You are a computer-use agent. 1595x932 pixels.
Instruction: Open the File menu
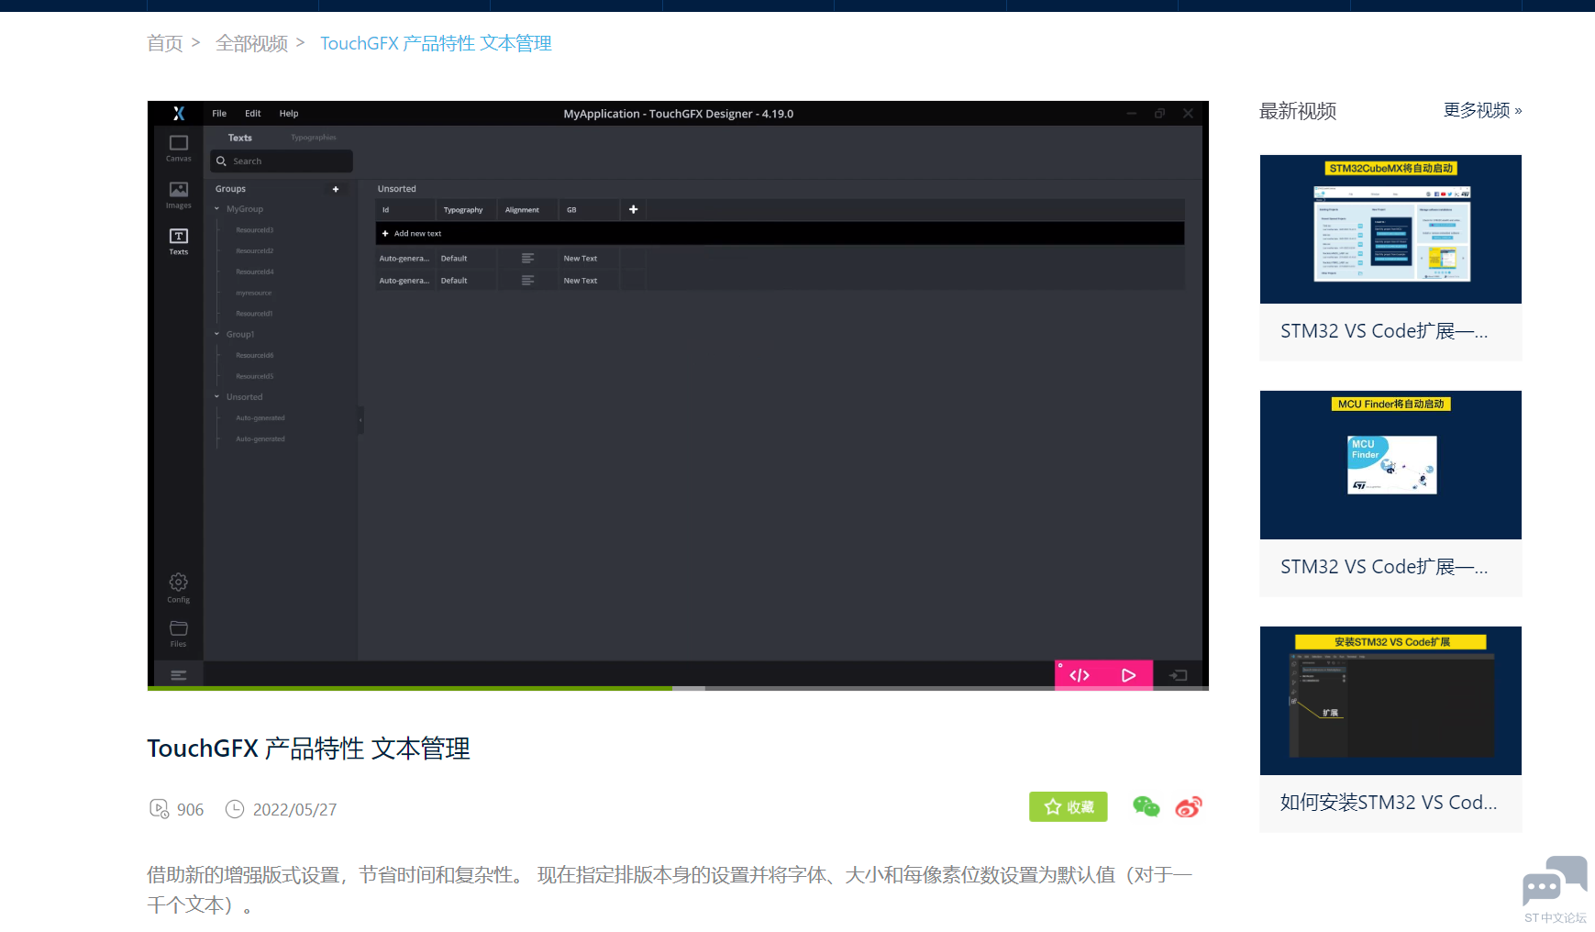[219, 114]
